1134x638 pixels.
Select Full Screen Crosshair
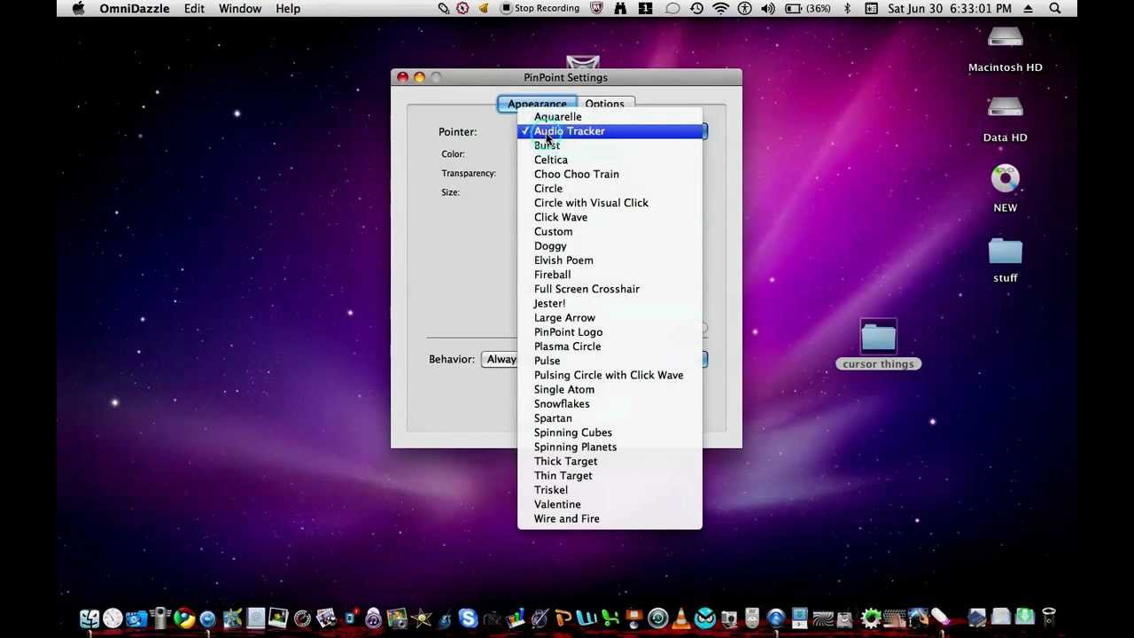610,289
